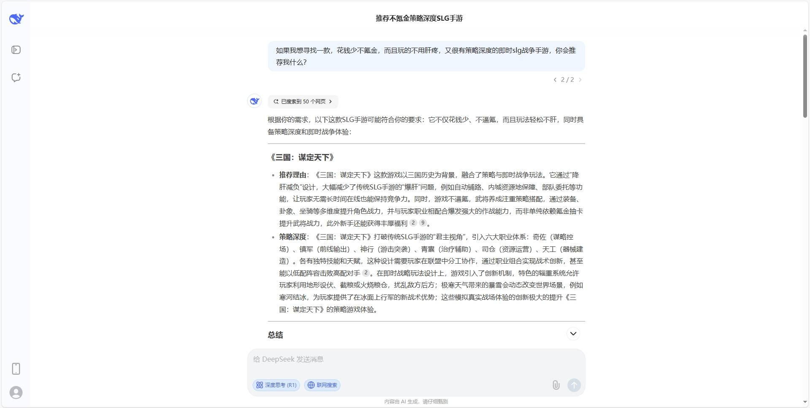Go to previous response version arrow

pyautogui.click(x=555, y=80)
